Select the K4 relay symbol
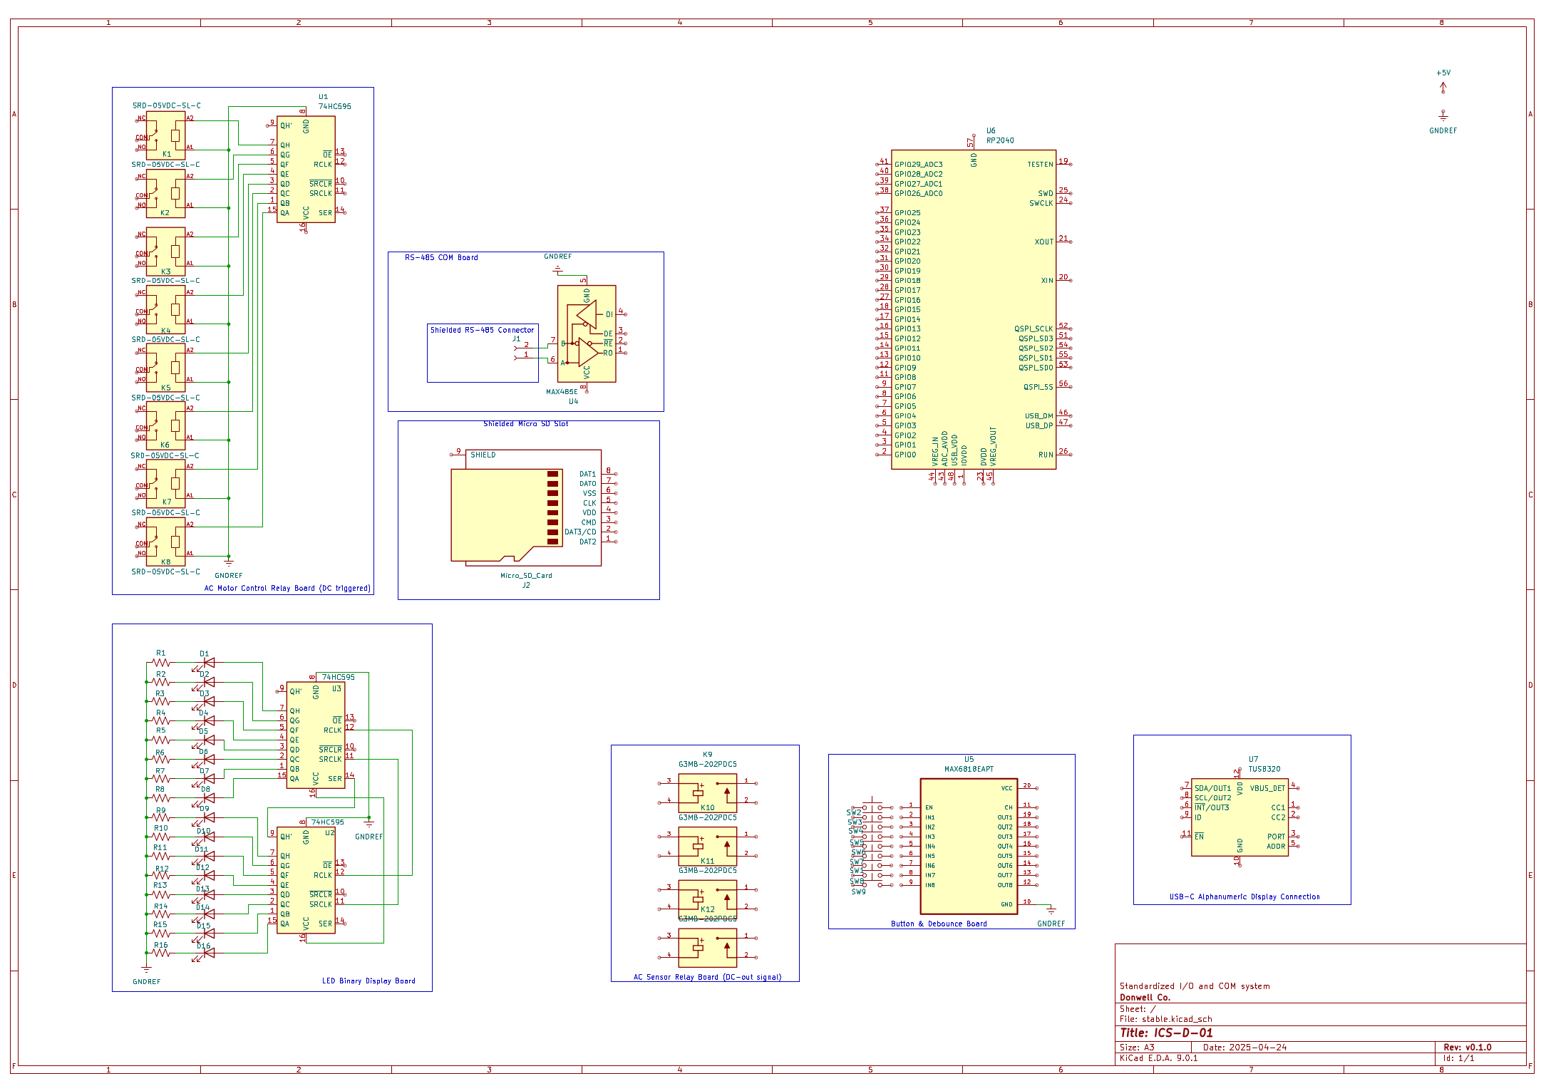The width and height of the screenshot is (1546, 1091). click(x=165, y=309)
